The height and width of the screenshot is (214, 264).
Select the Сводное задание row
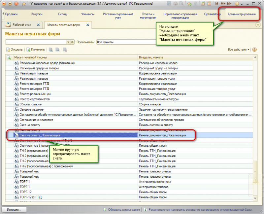129,110
